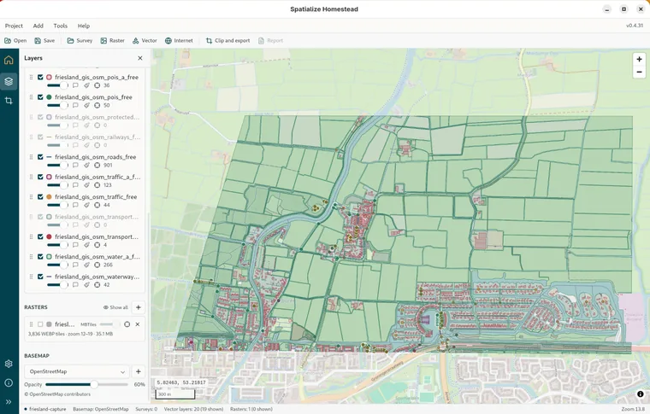Open the about info circle in sidebar
Screen dimensions: 650x414
[9, 383]
